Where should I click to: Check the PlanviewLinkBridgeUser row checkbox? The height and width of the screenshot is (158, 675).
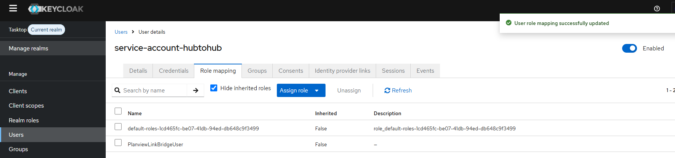point(118,142)
